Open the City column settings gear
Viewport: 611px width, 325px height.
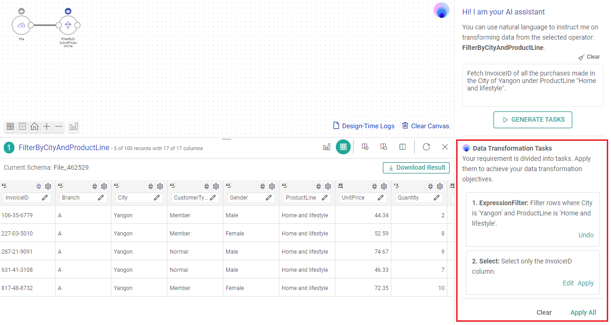coord(160,186)
